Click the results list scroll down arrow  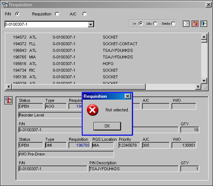pyautogui.click(x=204, y=81)
